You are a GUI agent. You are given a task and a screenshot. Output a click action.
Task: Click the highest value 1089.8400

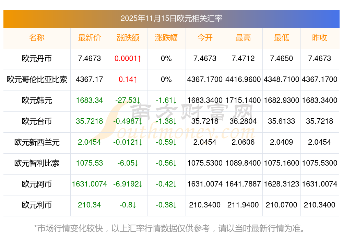click(x=243, y=163)
